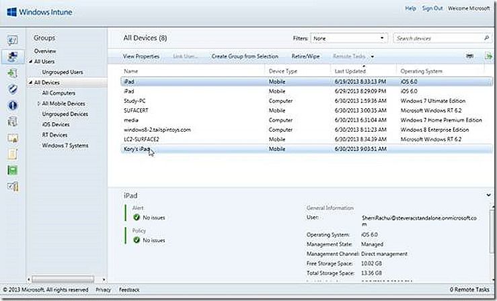This screenshot has width=497, height=301.
Task: Select the Kory's iPad row
Action: [x=307, y=148]
